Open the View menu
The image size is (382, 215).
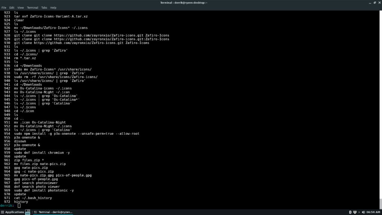[x=21, y=7]
